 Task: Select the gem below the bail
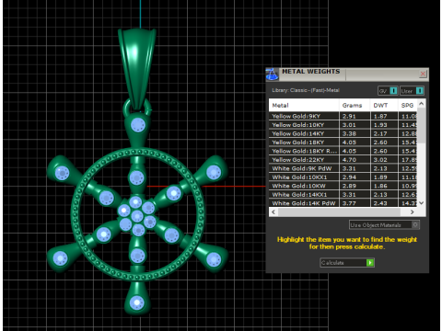138,125
